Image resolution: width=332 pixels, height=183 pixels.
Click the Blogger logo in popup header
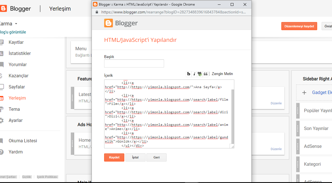(x=121, y=23)
